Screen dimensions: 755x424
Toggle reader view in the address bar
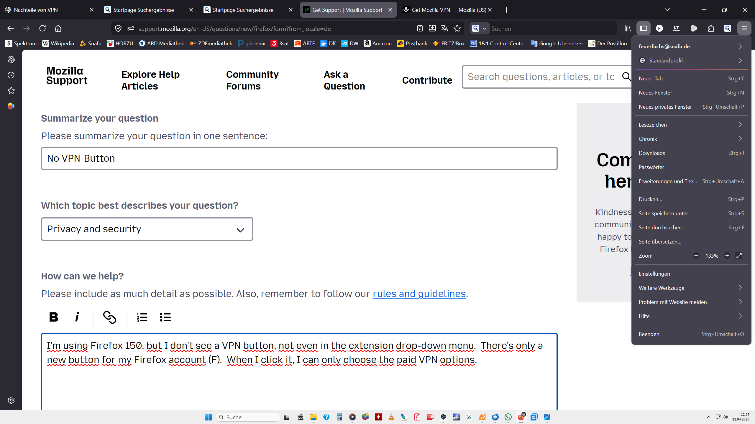point(420,29)
